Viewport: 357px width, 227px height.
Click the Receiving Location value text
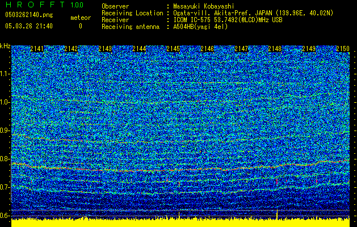253,13
